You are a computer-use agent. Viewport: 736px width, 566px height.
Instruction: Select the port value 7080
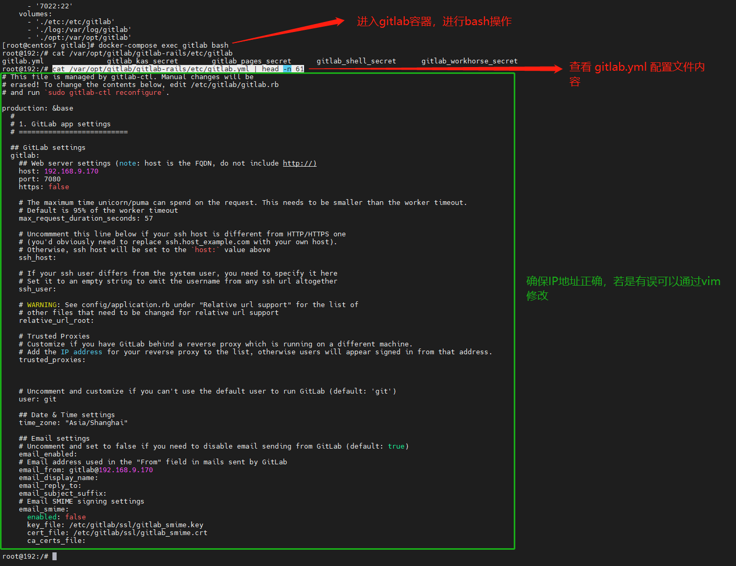pos(52,179)
